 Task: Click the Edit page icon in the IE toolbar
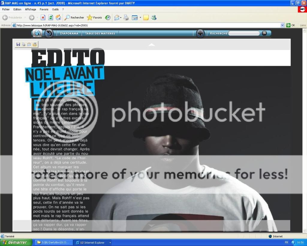coord(135,18)
